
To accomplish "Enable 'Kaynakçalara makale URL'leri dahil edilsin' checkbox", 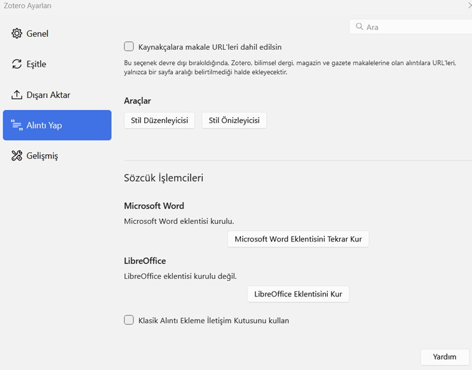I will (x=129, y=46).
